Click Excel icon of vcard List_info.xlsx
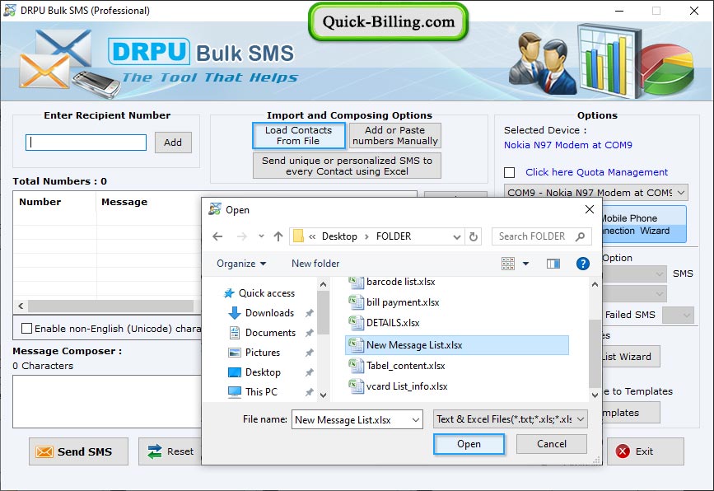The height and width of the screenshot is (491, 714). click(356, 386)
